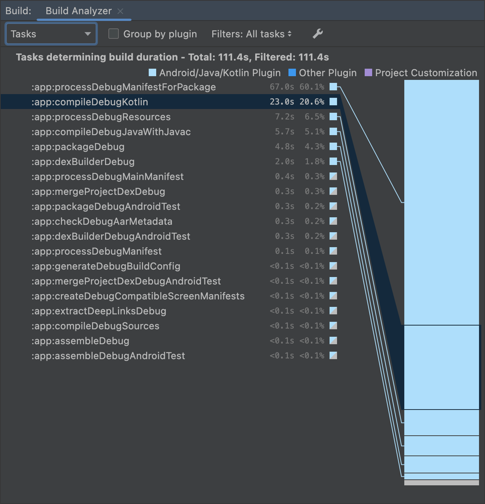This screenshot has height=504, width=485.
Task: Click the half-shaded icon beside processDebugMainManifest
Action: (x=333, y=176)
